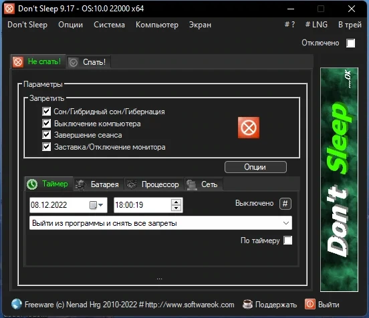Open the # ? help menu

289,25
